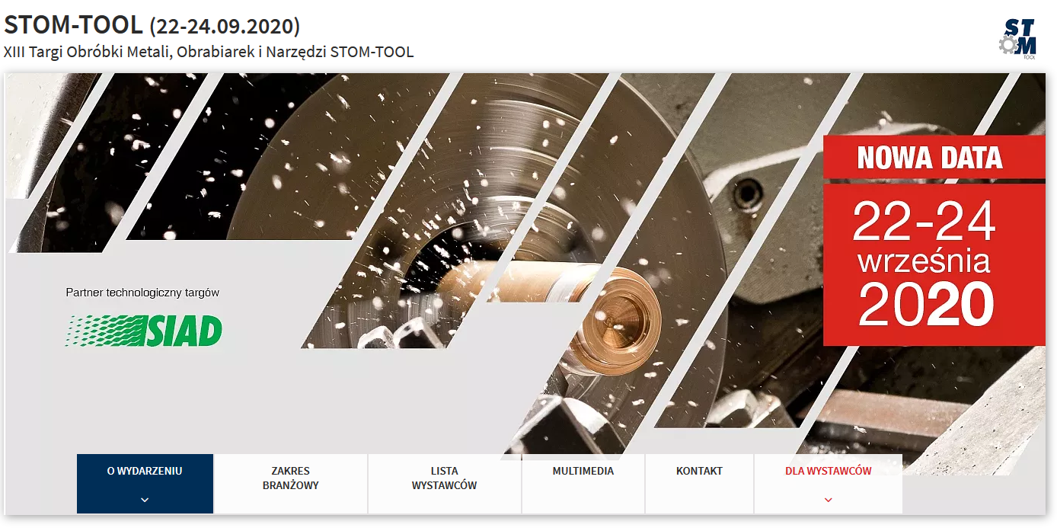Click the STOM TOOL logo in header

pyautogui.click(x=1017, y=38)
